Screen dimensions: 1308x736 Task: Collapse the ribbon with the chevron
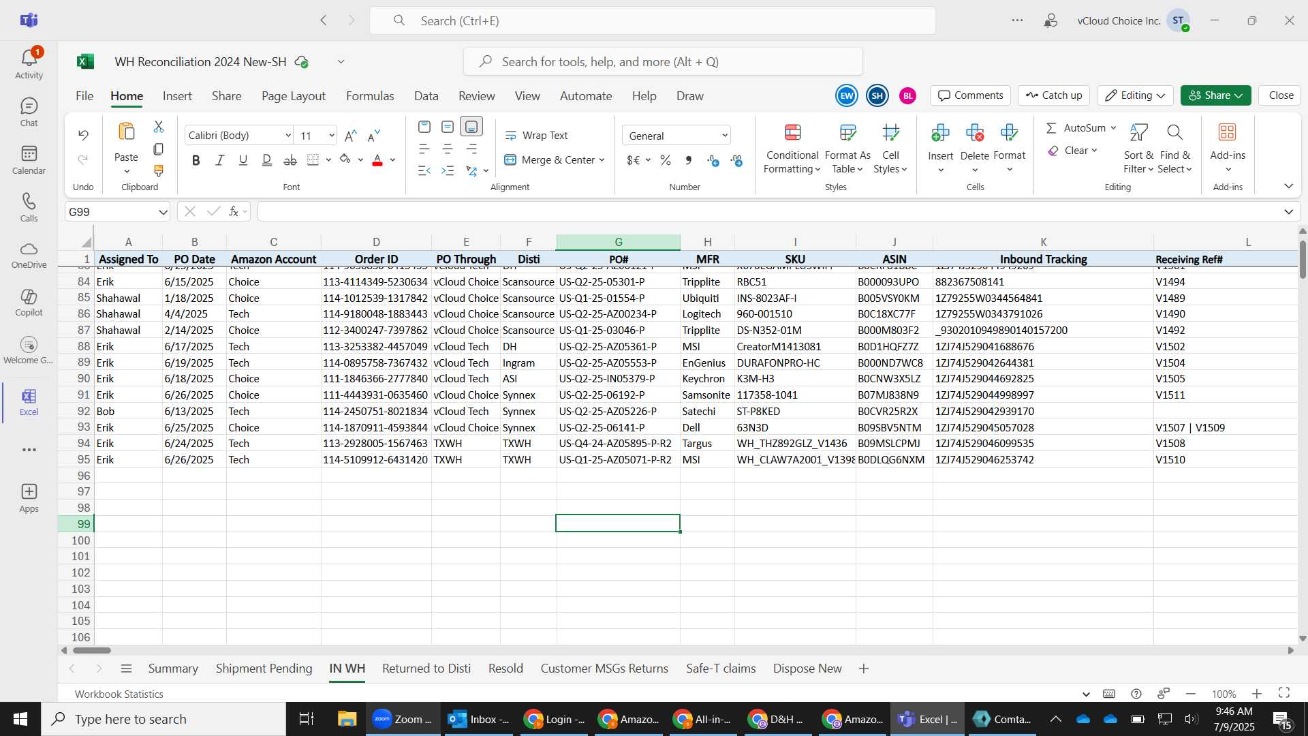pos(1288,186)
